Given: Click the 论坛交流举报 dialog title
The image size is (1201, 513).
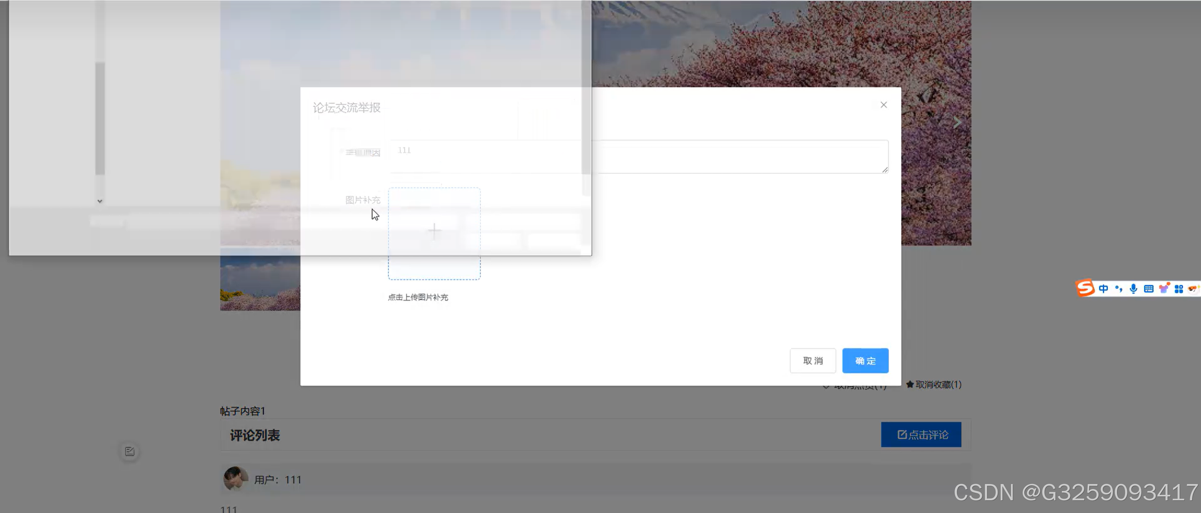Looking at the screenshot, I should tap(346, 108).
